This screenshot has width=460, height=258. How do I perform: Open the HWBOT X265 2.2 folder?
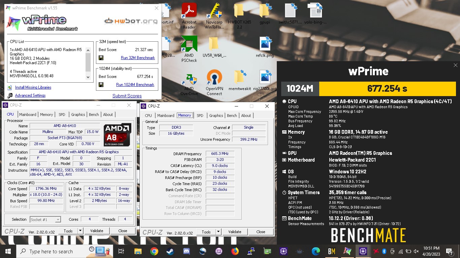click(239, 16)
